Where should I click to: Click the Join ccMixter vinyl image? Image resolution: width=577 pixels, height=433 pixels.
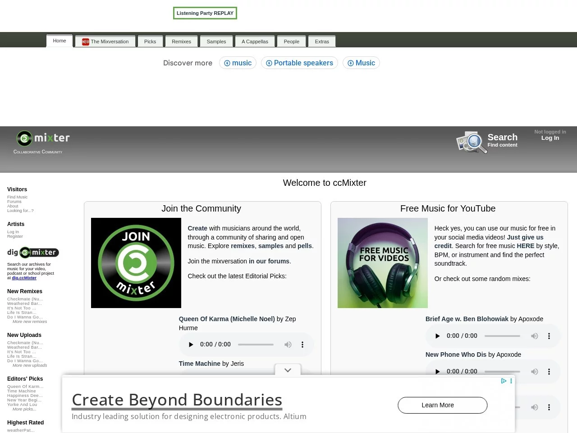pos(136,263)
